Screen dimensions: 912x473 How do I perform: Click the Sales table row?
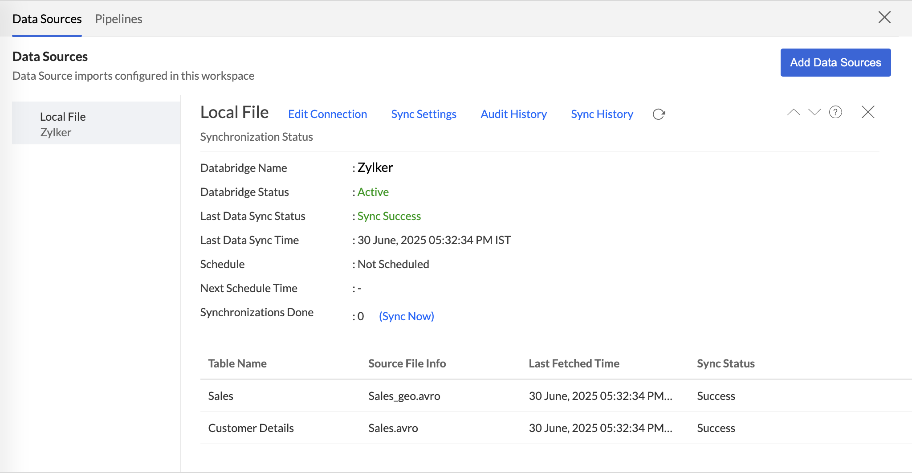pos(221,396)
